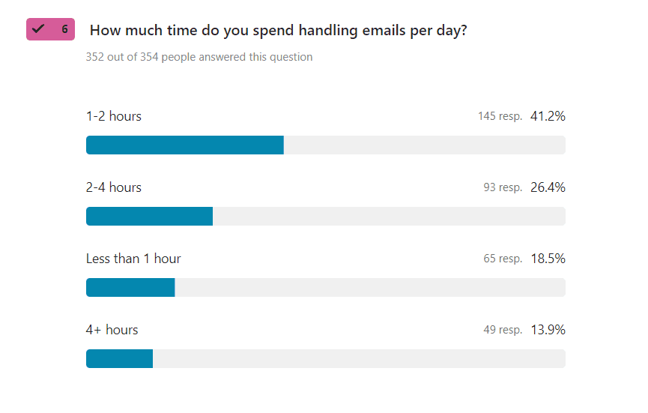Click the blue bar for Less than 1 hour
Screen dimensions: 648x413
coord(130,288)
